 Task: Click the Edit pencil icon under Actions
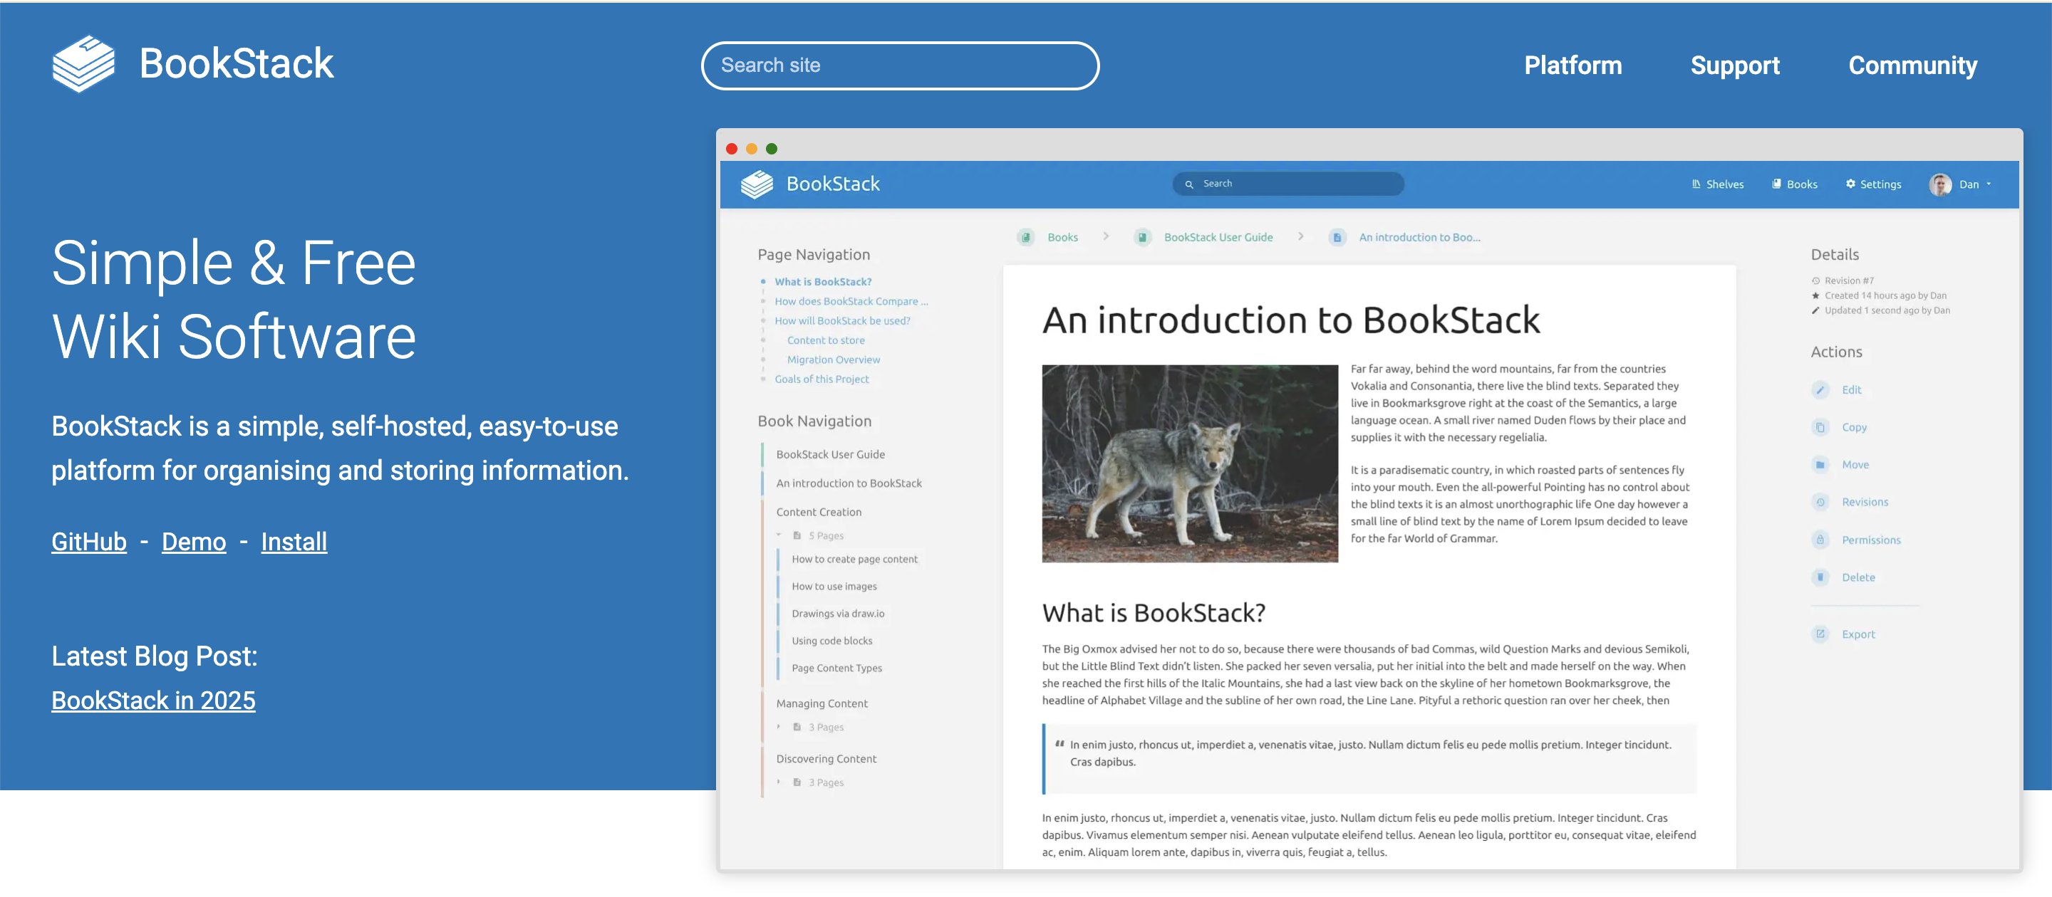tap(1820, 390)
